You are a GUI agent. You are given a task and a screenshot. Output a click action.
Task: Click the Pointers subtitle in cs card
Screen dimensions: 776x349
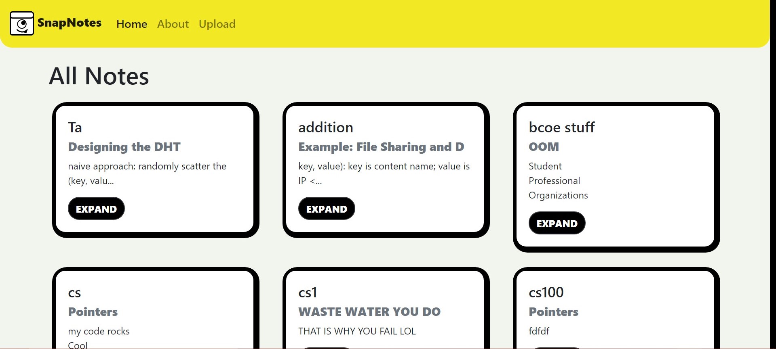coord(93,312)
